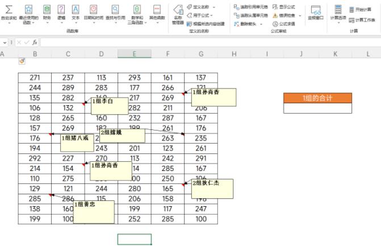Select the cell containing 235
381x247 pixels.
(201, 138)
